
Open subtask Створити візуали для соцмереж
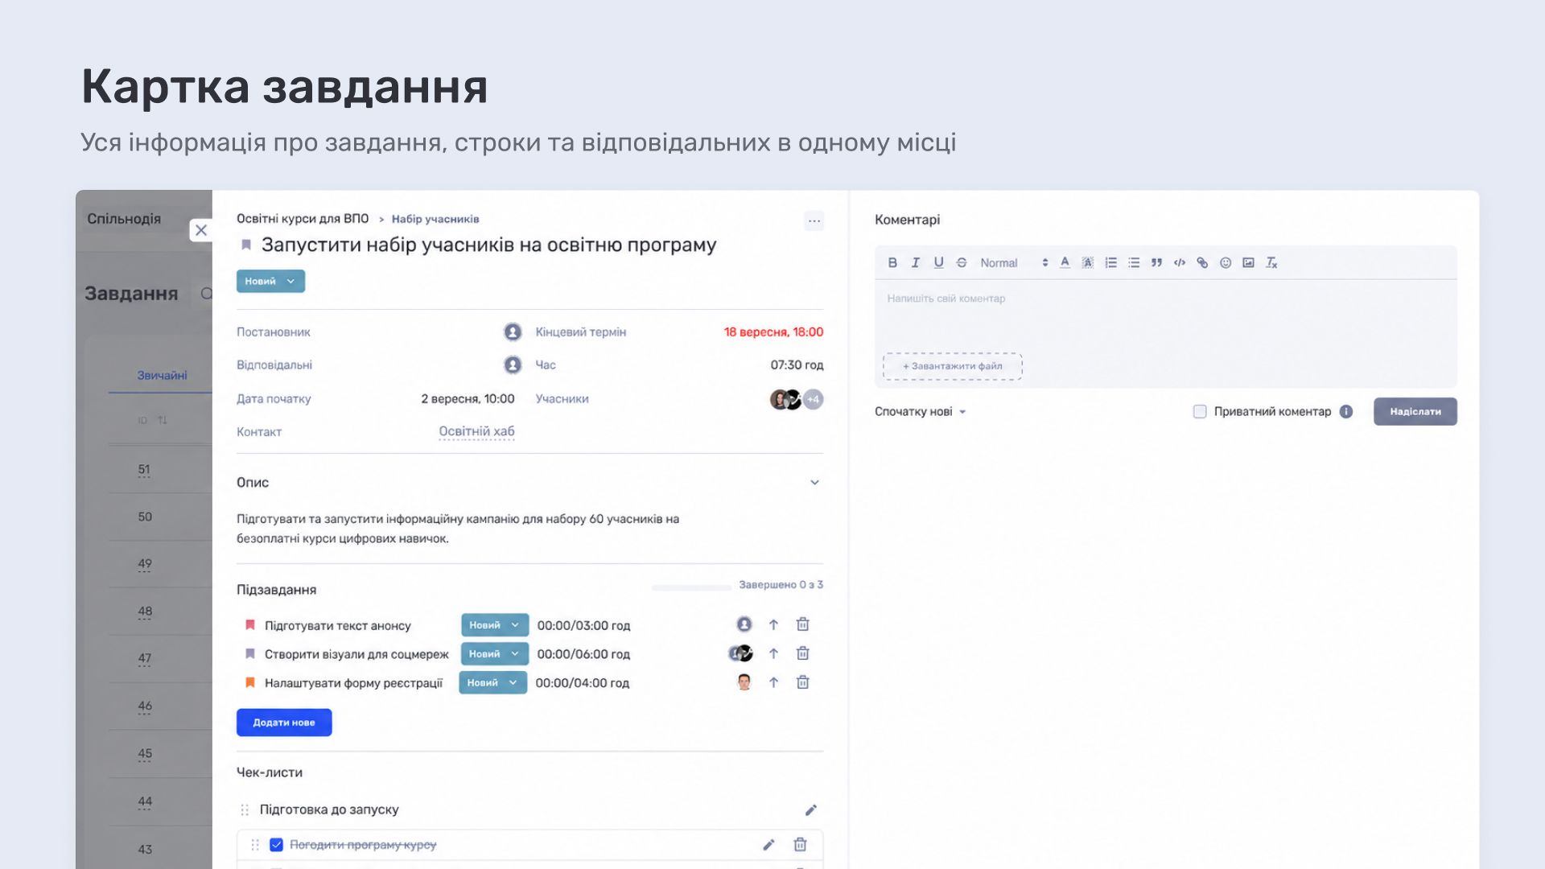(x=356, y=654)
